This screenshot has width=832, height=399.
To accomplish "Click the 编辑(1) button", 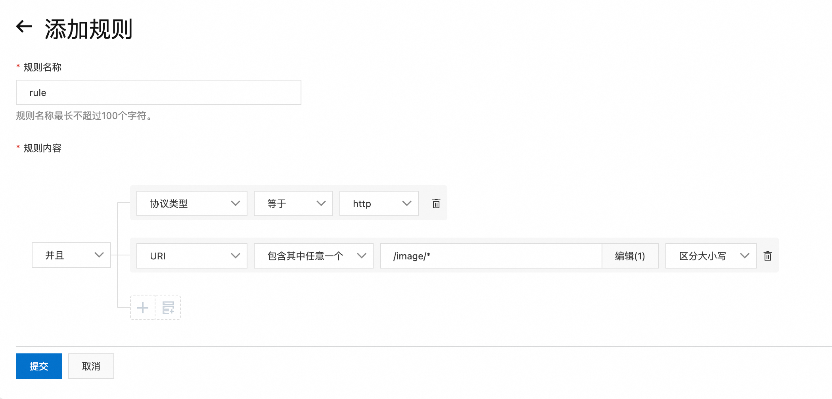I will [x=630, y=256].
